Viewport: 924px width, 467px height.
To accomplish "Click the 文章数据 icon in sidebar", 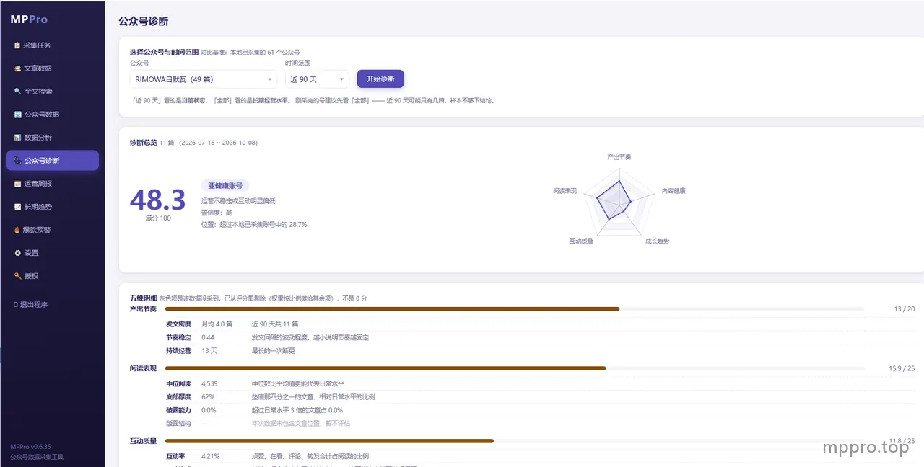I will tap(17, 68).
